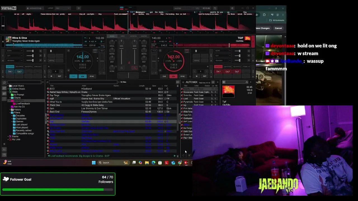Expand the History folder
The image size is (358, 201).
pos(10,110)
